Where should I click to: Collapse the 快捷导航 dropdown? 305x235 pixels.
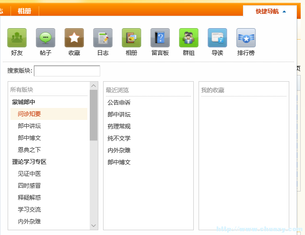click(270, 11)
